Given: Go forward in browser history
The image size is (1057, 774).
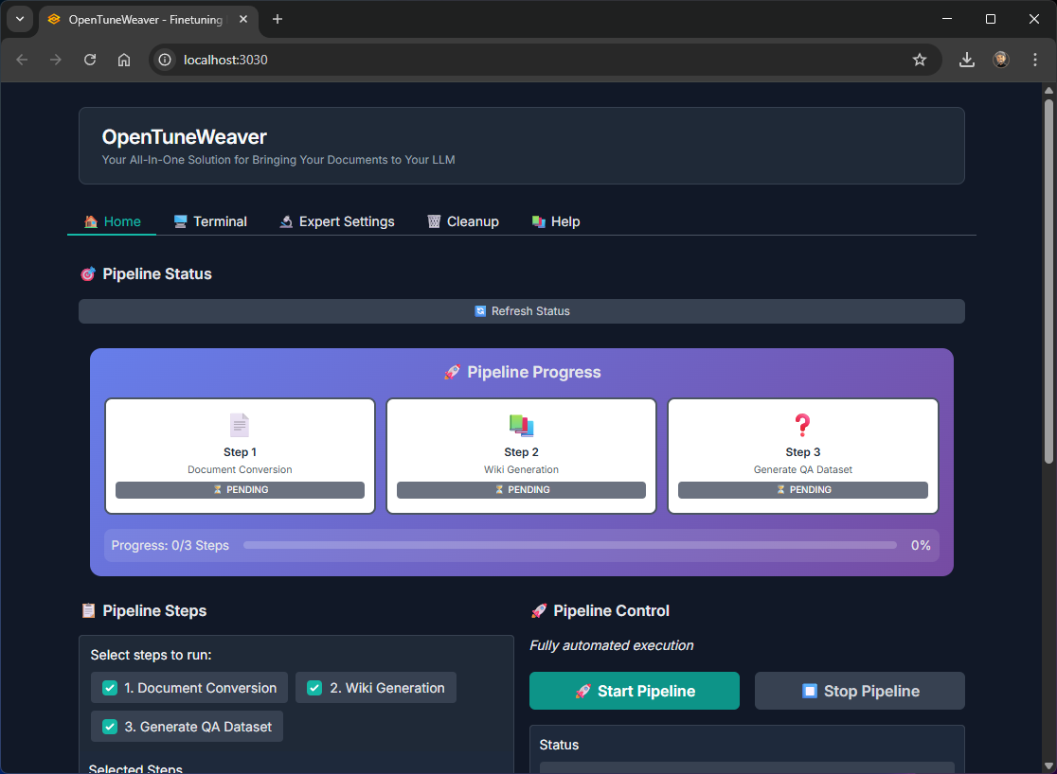Looking at the screenshot, I should pyautogui.click(x=55, y=60).
